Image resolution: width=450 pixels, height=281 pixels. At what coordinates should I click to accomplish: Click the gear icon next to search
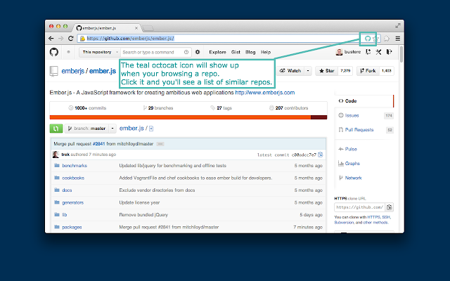coord(198,52)
